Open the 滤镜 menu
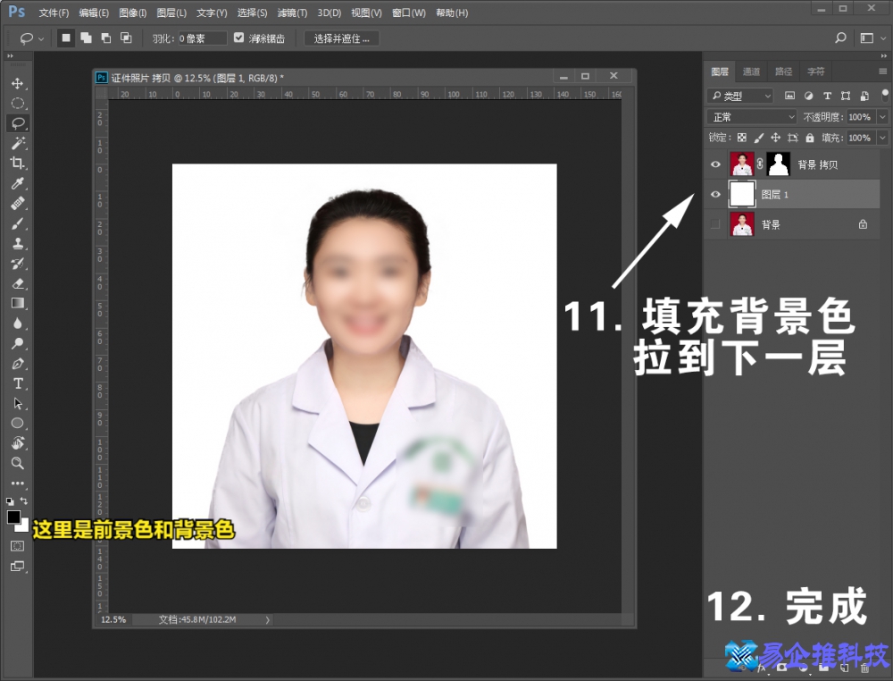 (x=292, y=13)
